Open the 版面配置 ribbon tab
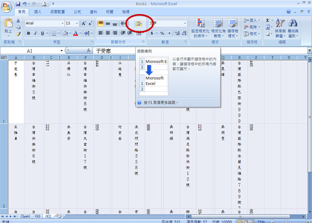Image resolution: width=312 pixels, height=223 pixels. [x=58, y=12]
